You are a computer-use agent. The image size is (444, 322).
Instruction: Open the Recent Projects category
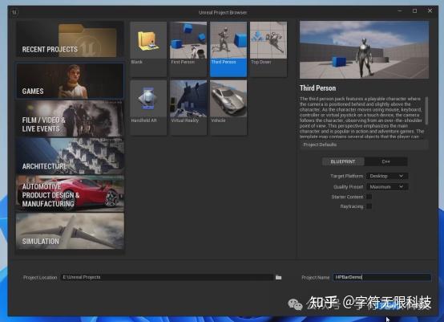tap(70, 39)
